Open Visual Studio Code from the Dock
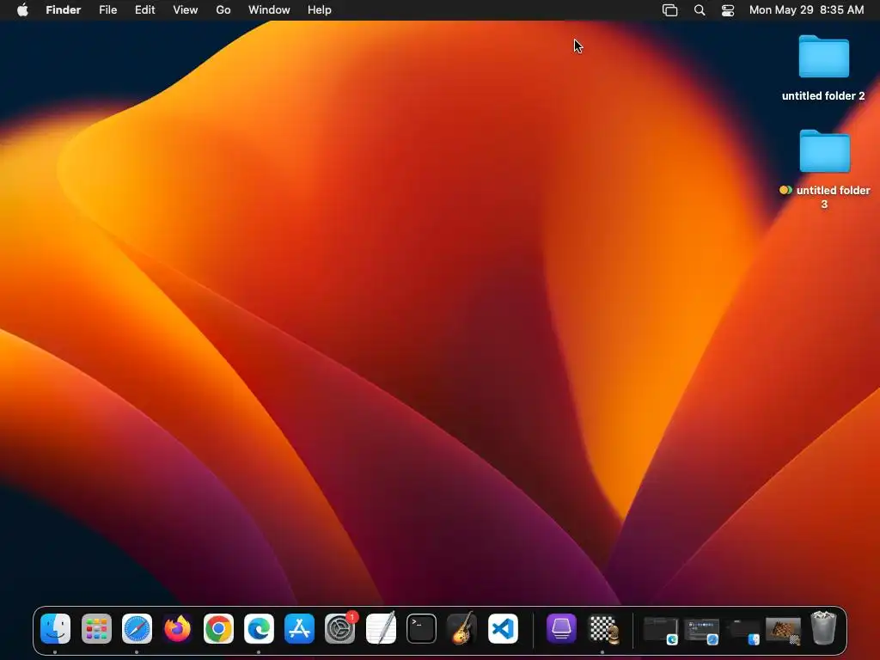Viewport: 880px width, 660px height. 503,628
